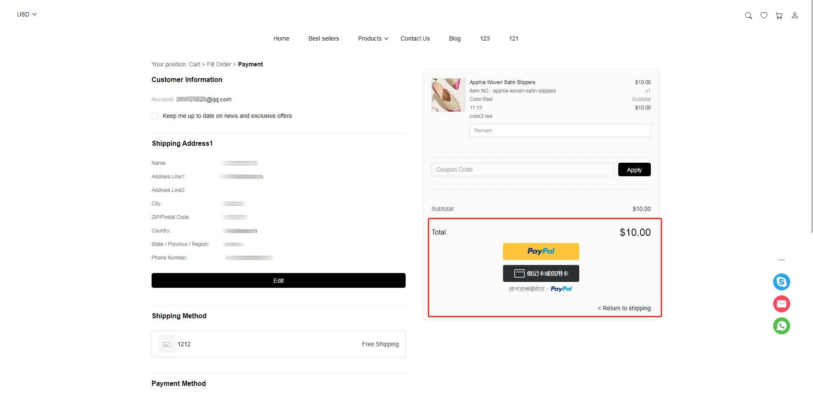Open the shopping cart icon
Image resolution: width=813 pixels, height=396 pixels.
click(x=779, y=16)
